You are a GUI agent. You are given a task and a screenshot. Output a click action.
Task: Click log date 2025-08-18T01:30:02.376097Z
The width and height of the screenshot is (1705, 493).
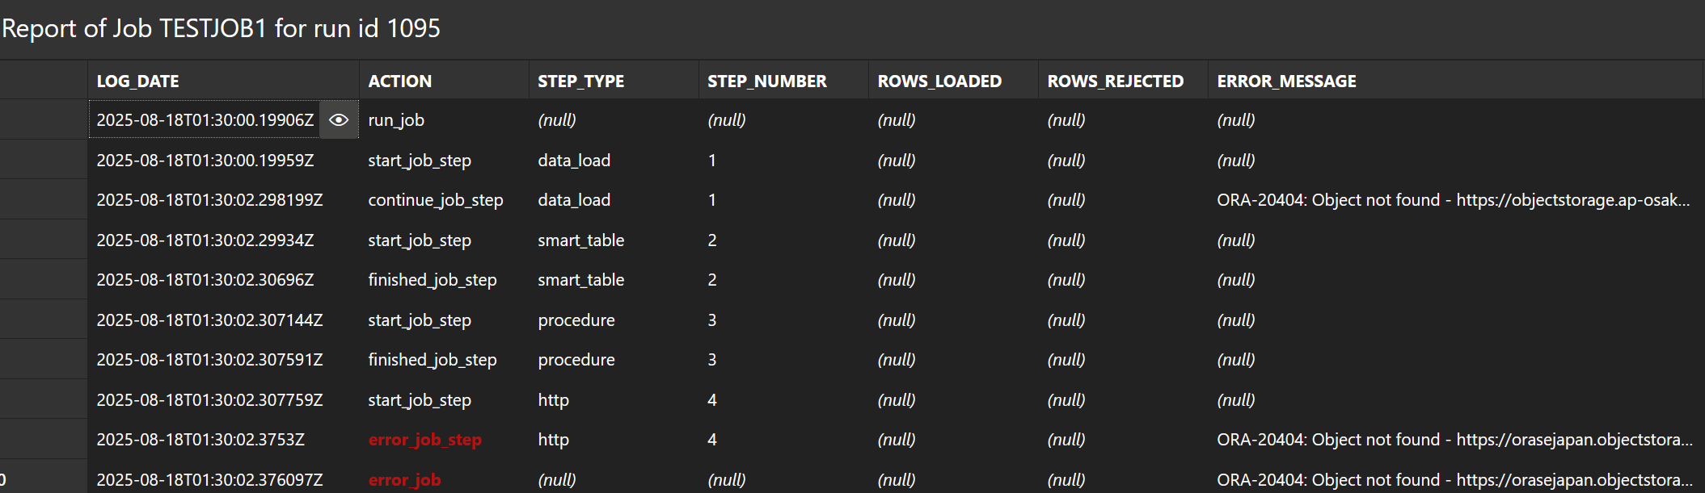(223, 479)
